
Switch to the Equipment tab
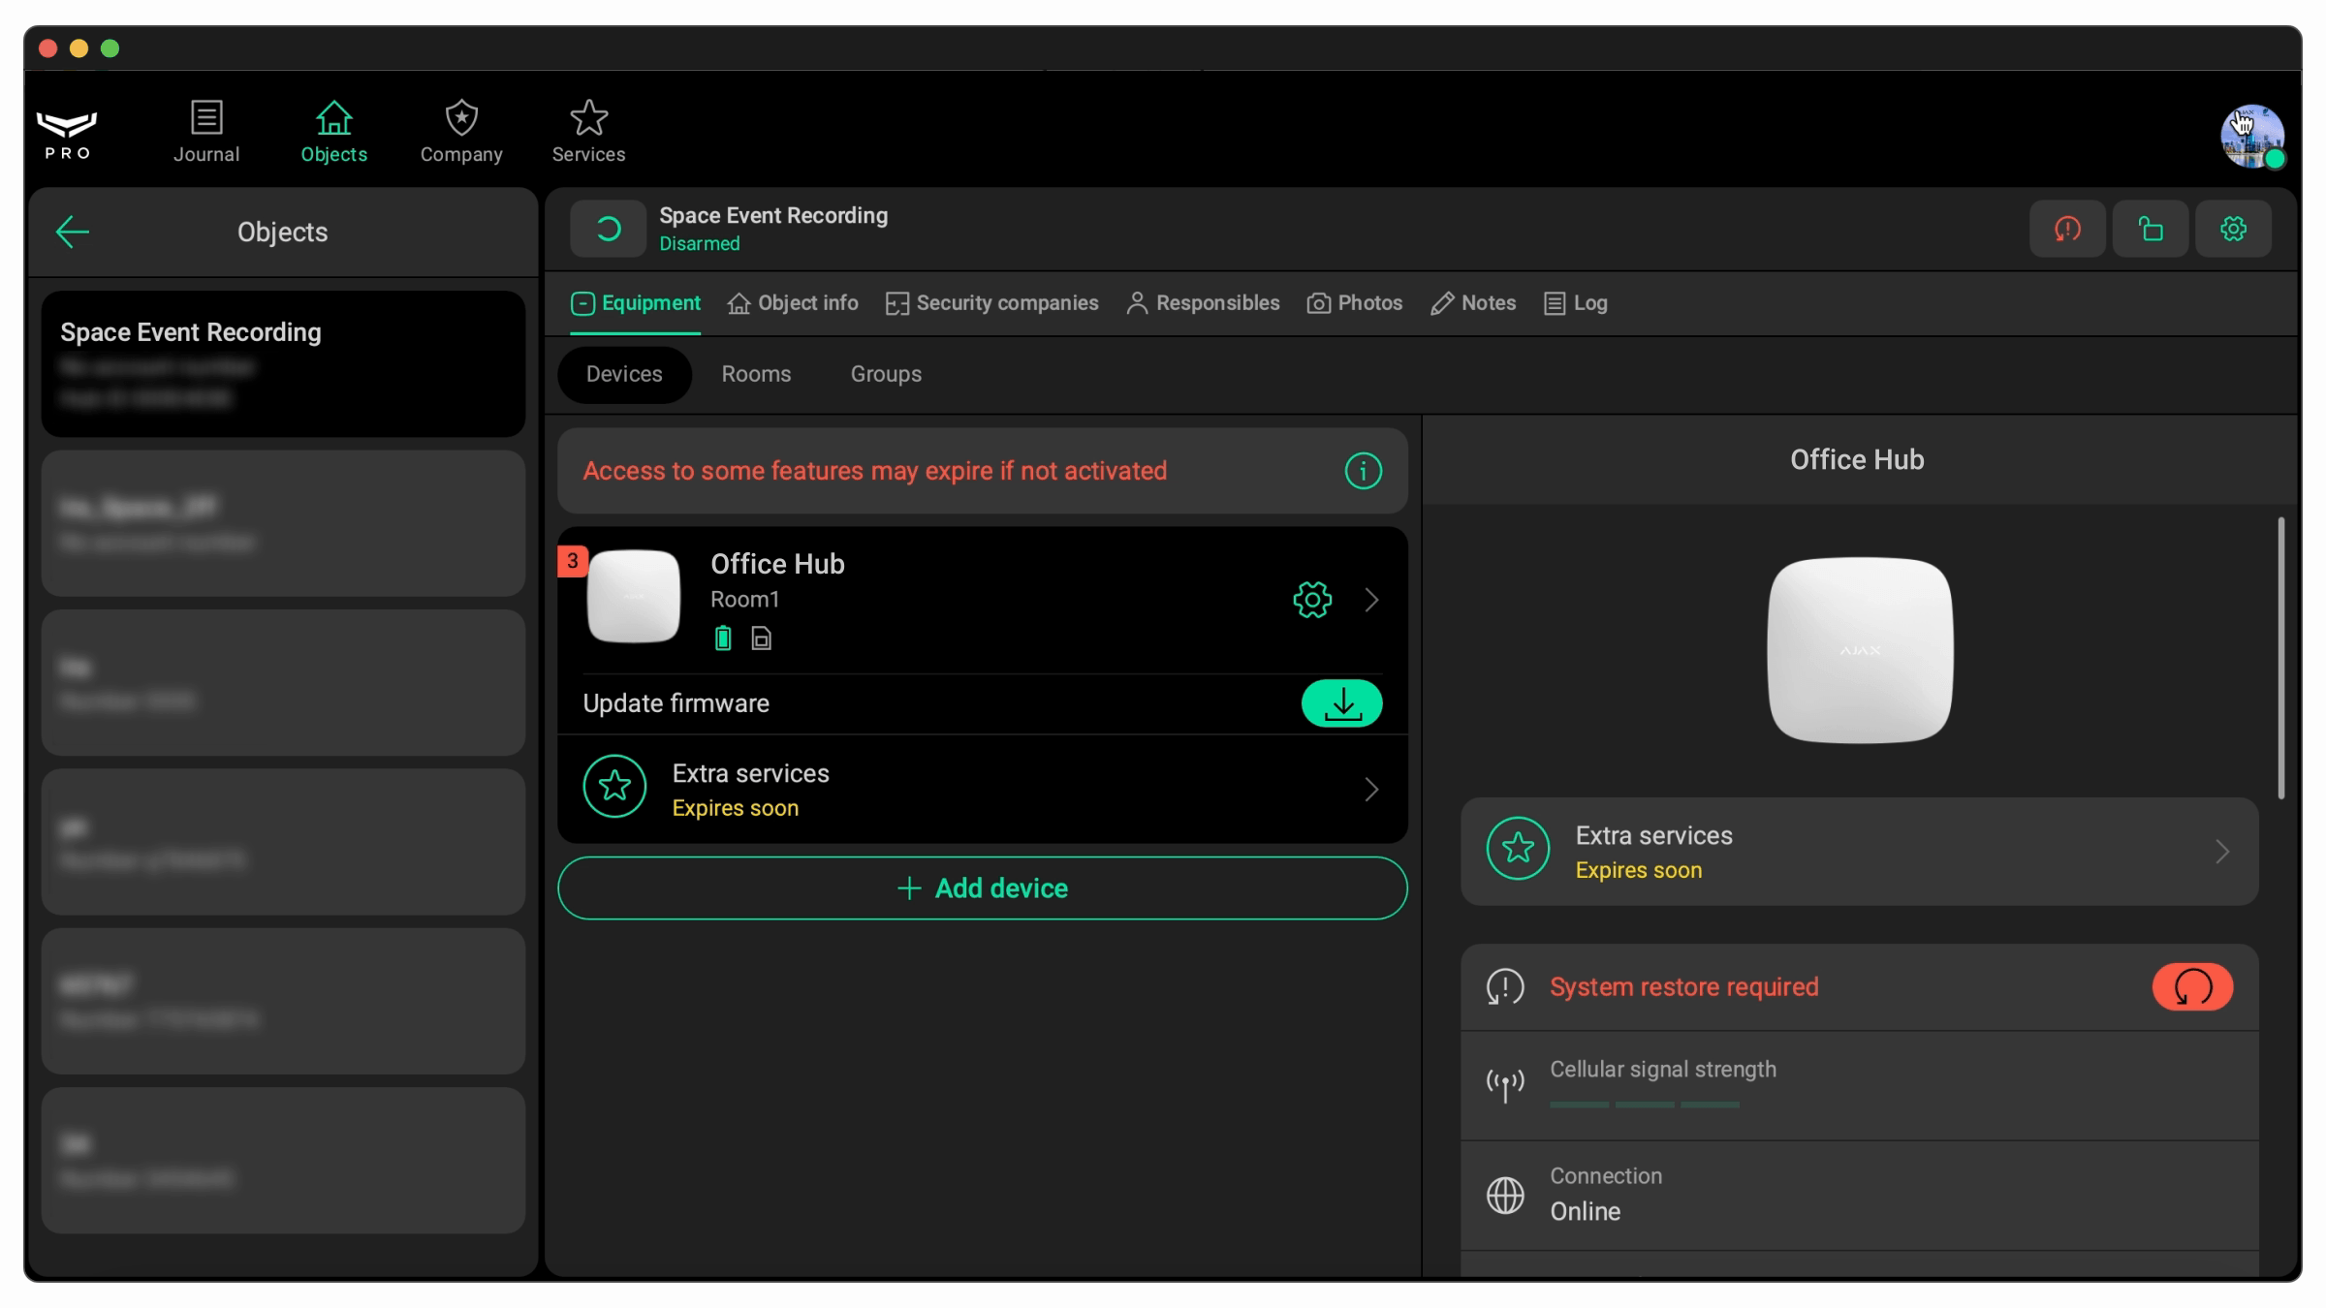[636, 303]
